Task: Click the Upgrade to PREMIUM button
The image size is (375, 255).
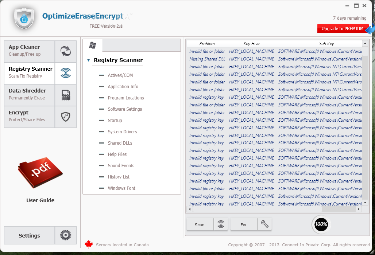Action: [343, 29]
